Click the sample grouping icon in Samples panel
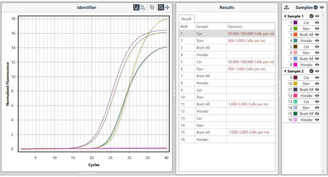 286,7
